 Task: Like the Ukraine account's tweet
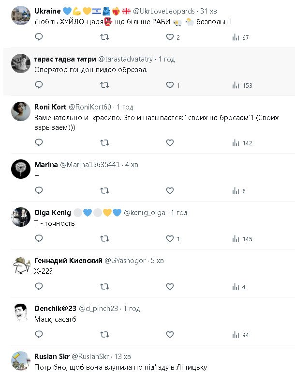pyautogui.click(x=170, y=37)
